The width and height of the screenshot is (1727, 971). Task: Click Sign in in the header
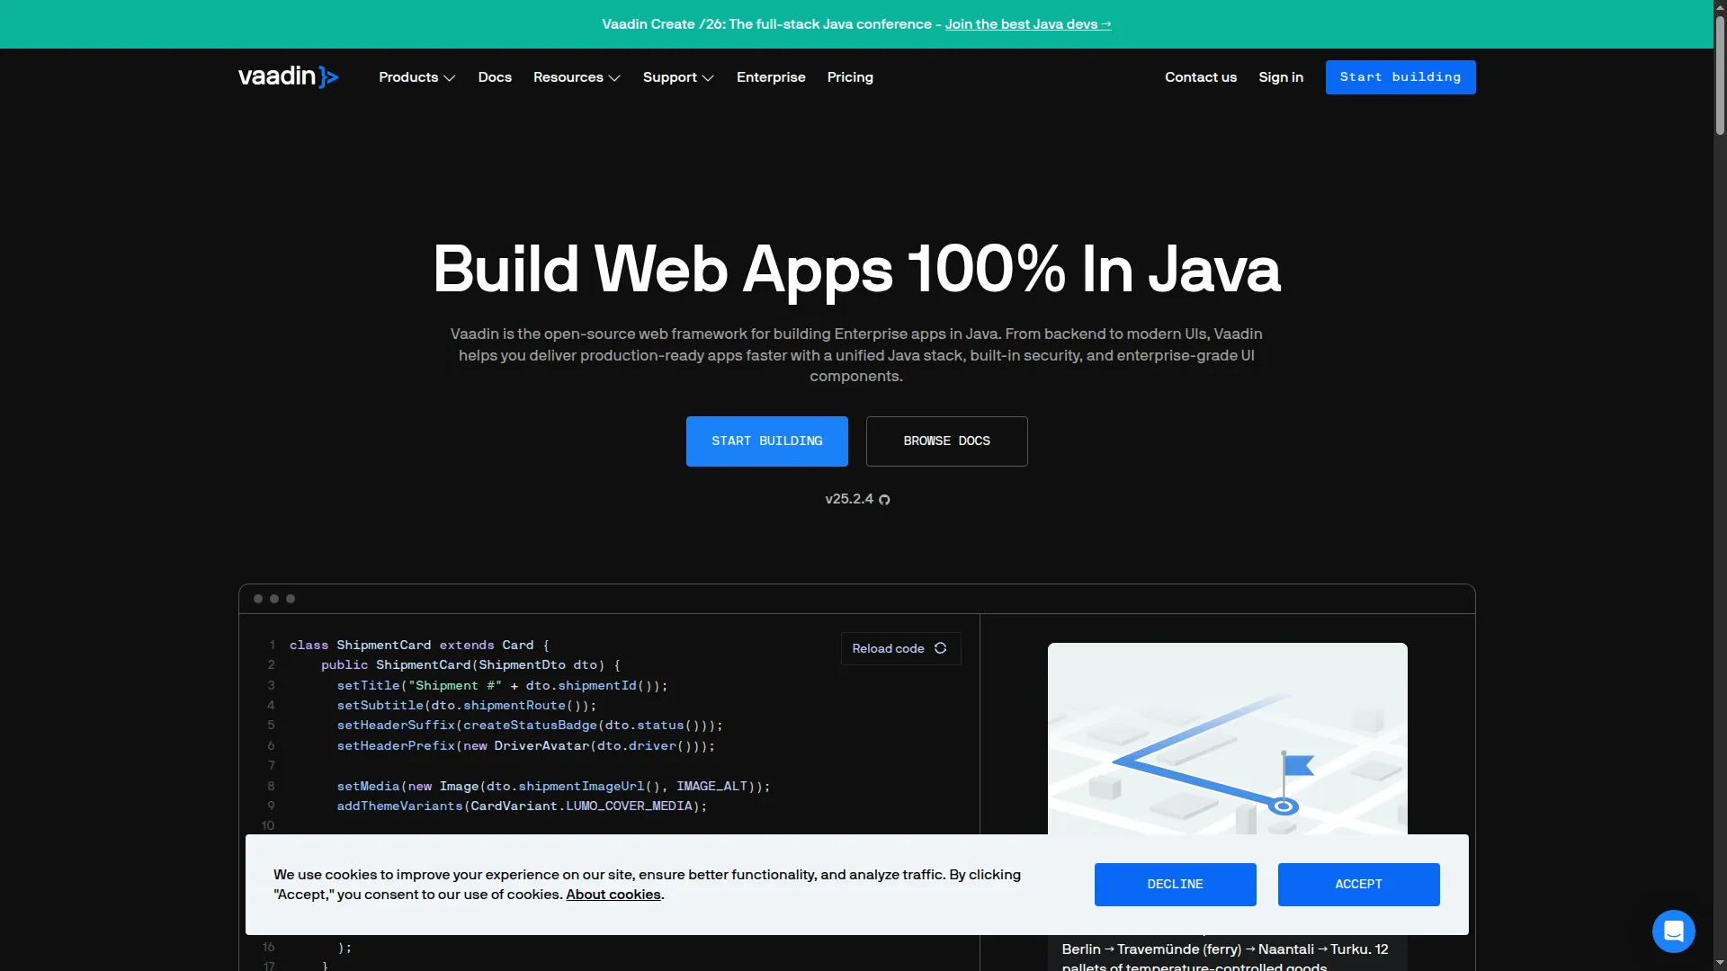tap(1281, 77)
